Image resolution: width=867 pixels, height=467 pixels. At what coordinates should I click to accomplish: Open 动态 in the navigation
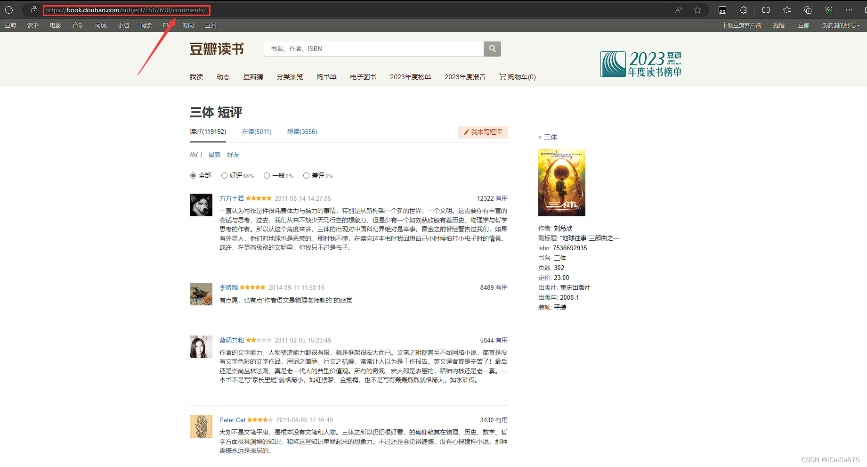tap(223, 77)
